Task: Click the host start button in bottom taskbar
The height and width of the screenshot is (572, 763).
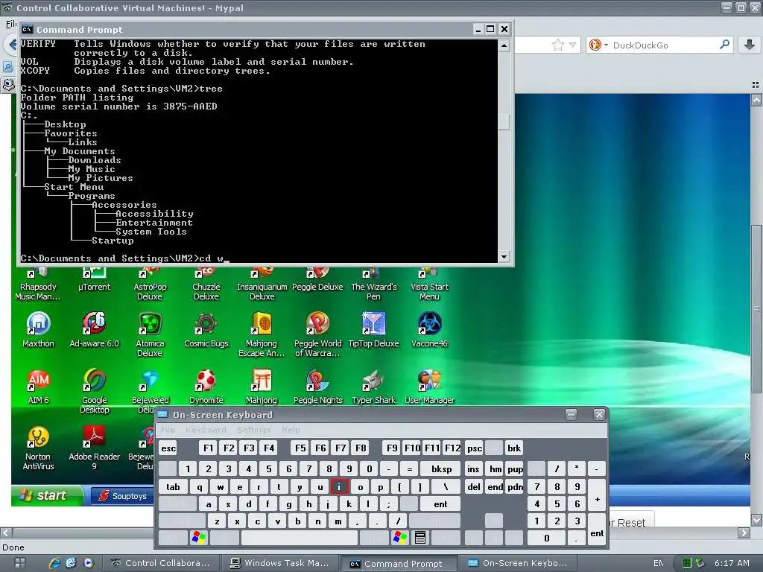Action: click(20, 563)
